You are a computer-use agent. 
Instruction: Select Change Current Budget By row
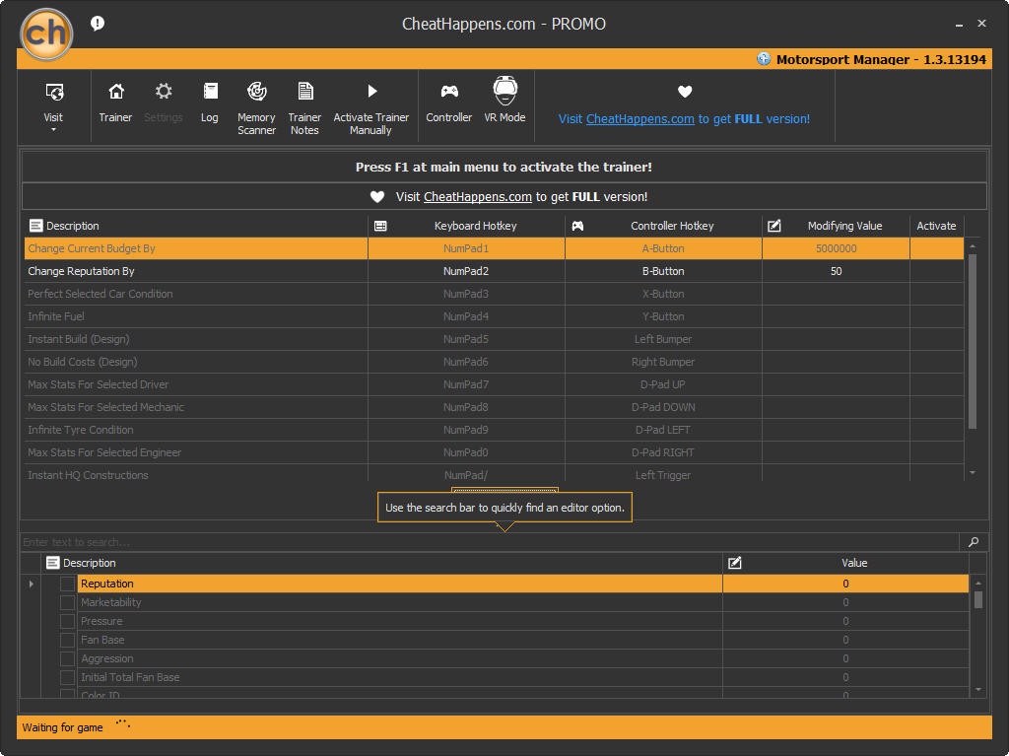(x=494, y=248)
